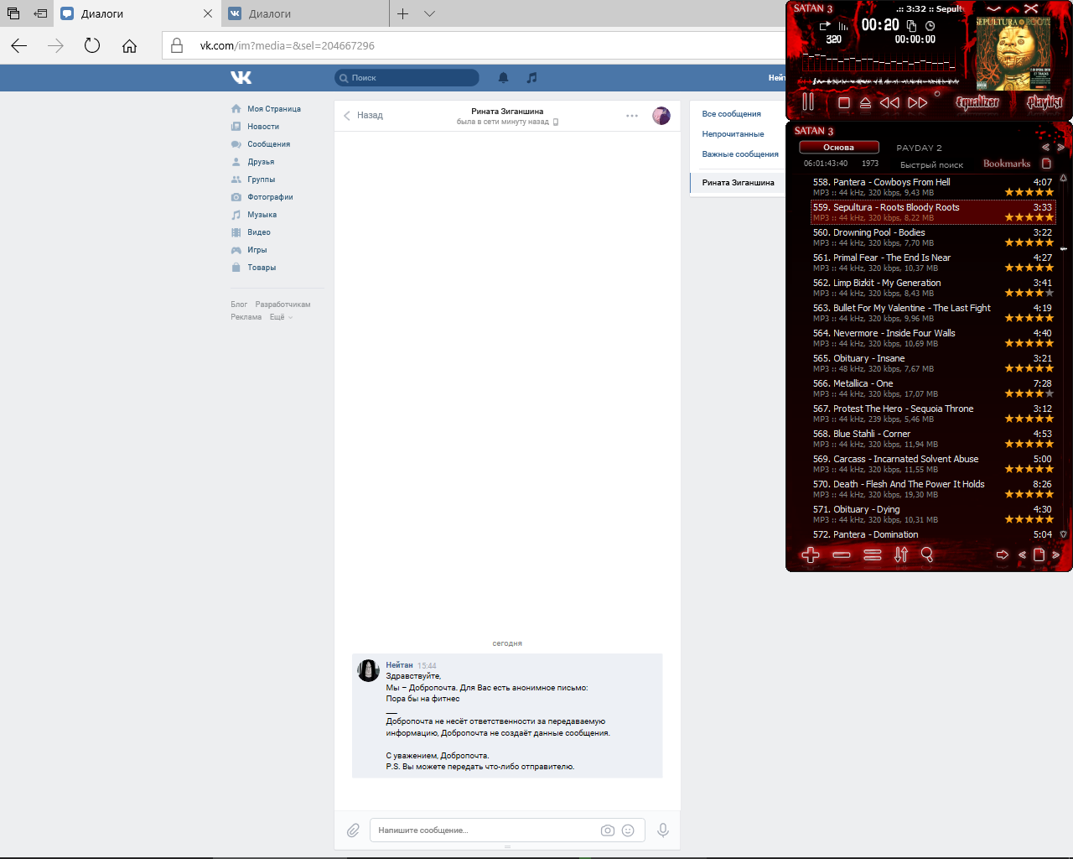Skip to previous track in player
Screen dimensions: 1073x859
[889, 102]
